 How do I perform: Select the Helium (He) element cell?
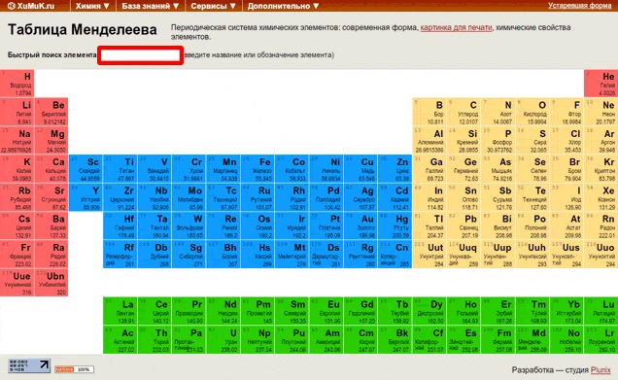coord(601,84)
